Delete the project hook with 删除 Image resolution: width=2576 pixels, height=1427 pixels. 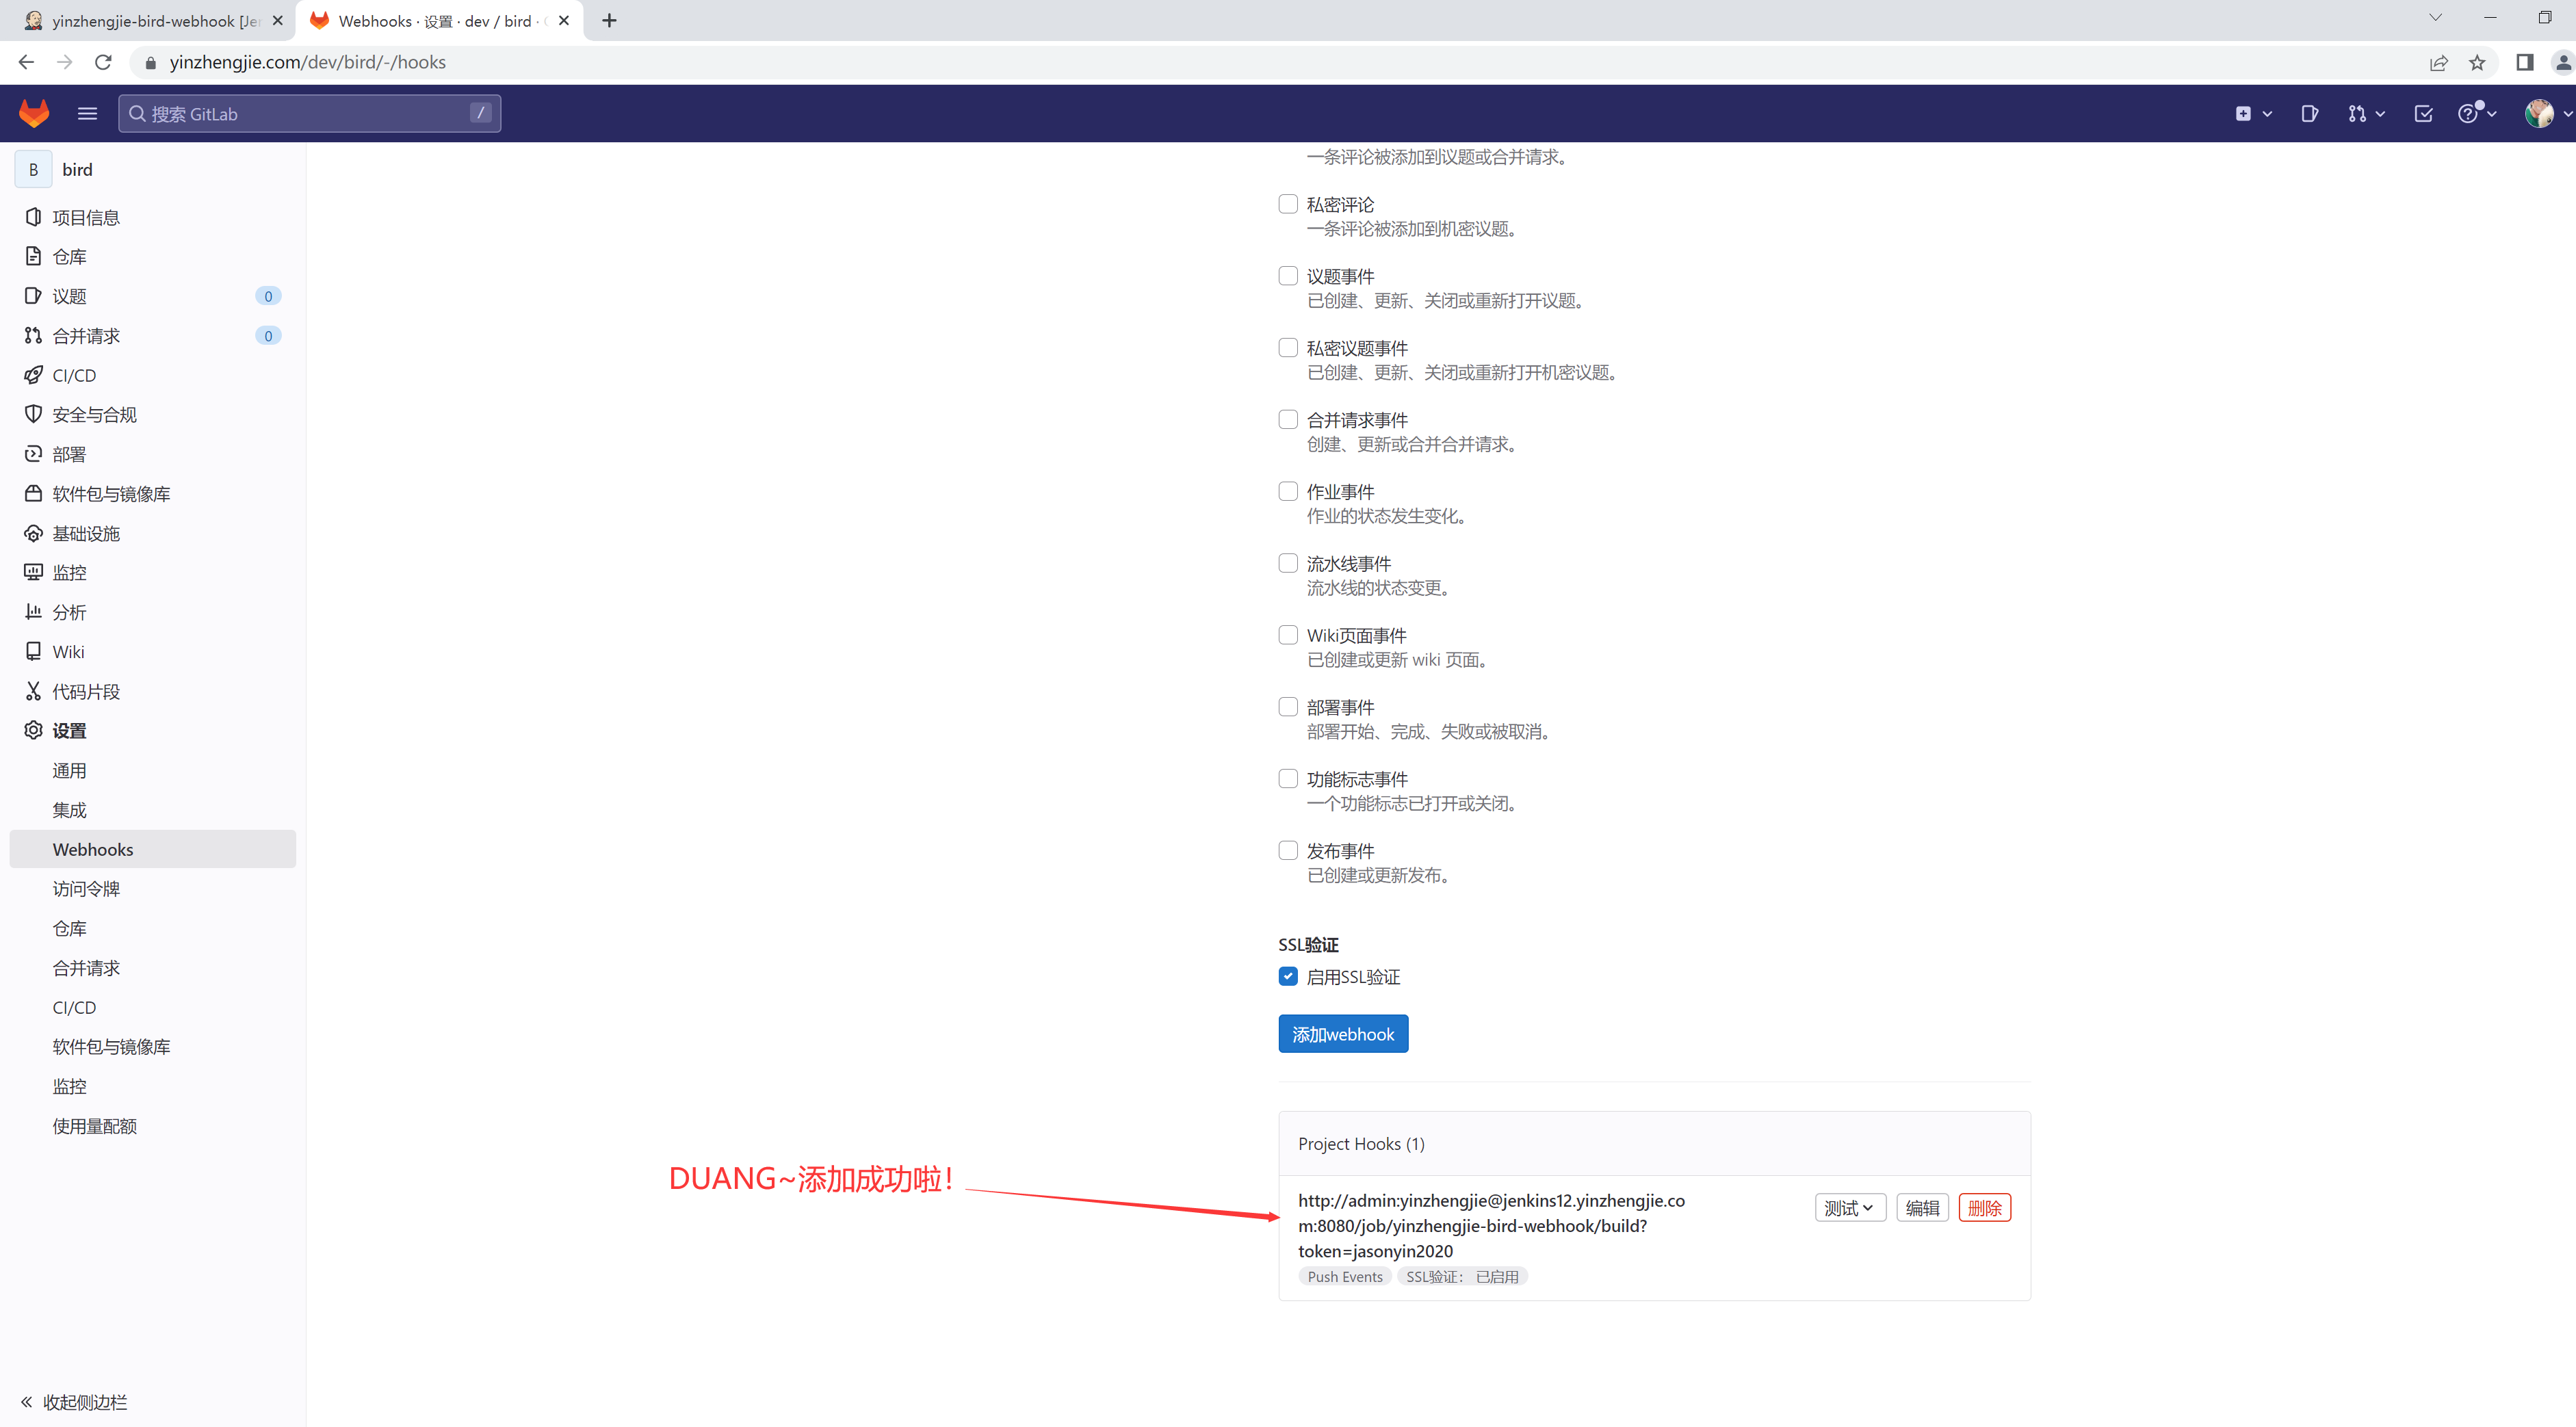tap(1984, 1208)
